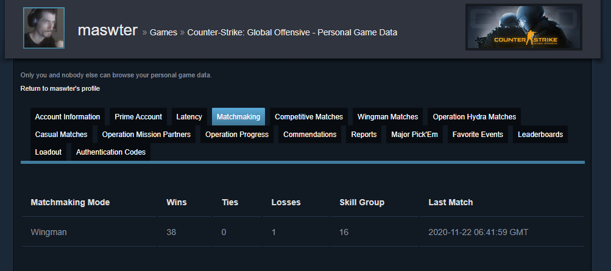Return to maswter's profile link

pyautogui.click(x=60, y=88)
